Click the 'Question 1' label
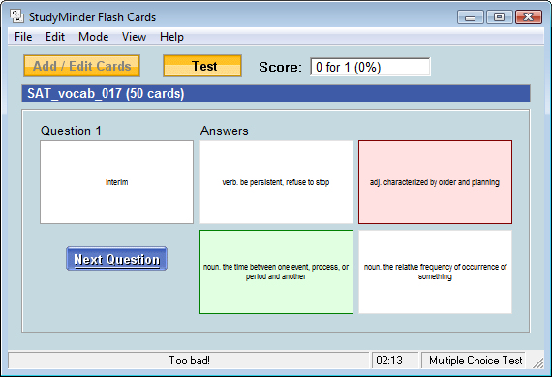Viewport: 552px width, 377px height. tap(71, 131)
